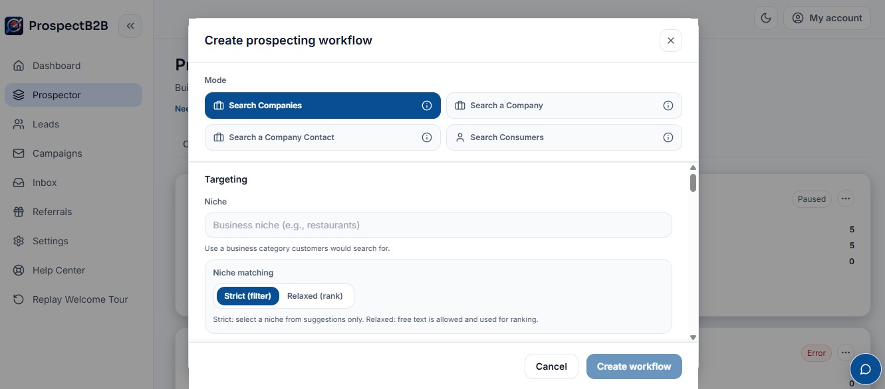Open the chat support bubble
The image size is (885, 389).
[x=865, y=369]
